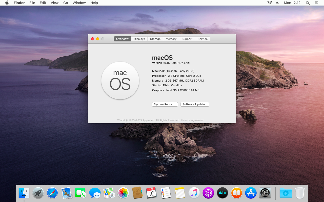Open the Finder menu
This screenshot has width=324, height=202.
[x=19, y=3]
